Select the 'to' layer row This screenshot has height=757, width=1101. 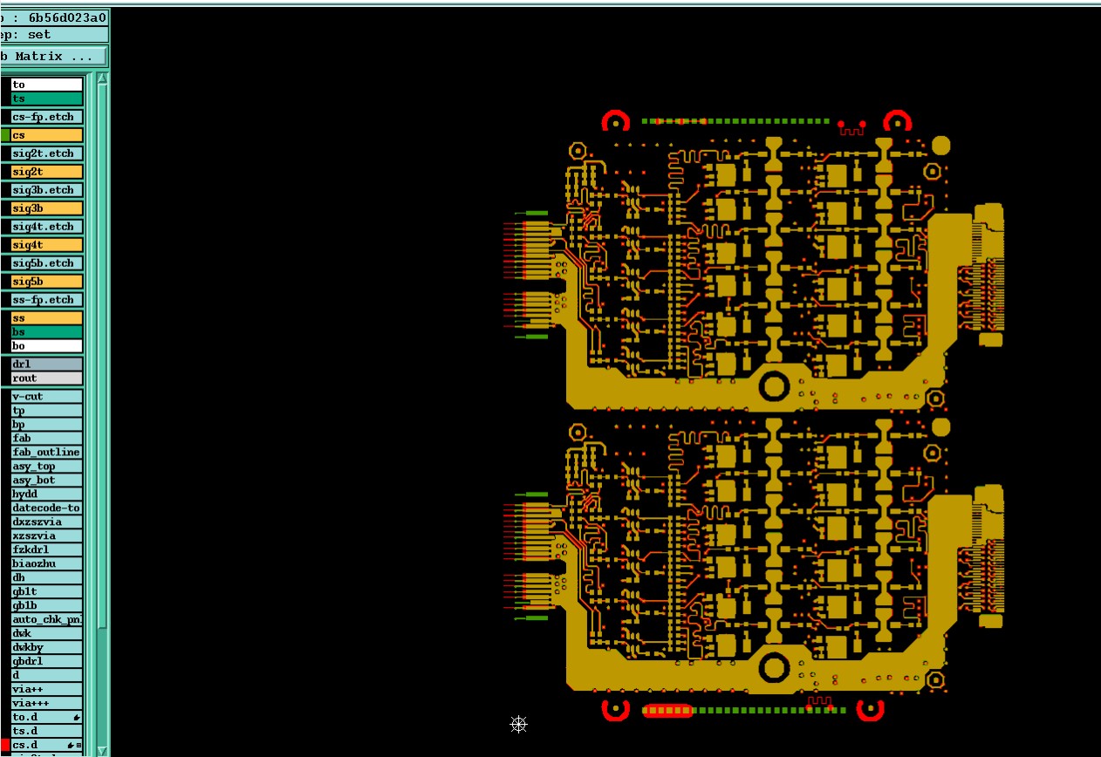click(x=47, y=85)
